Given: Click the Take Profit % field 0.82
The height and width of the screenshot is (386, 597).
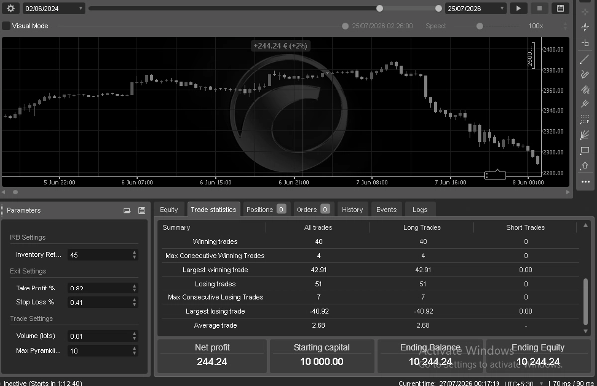Looking at the screenshot, I should (102, 289).
